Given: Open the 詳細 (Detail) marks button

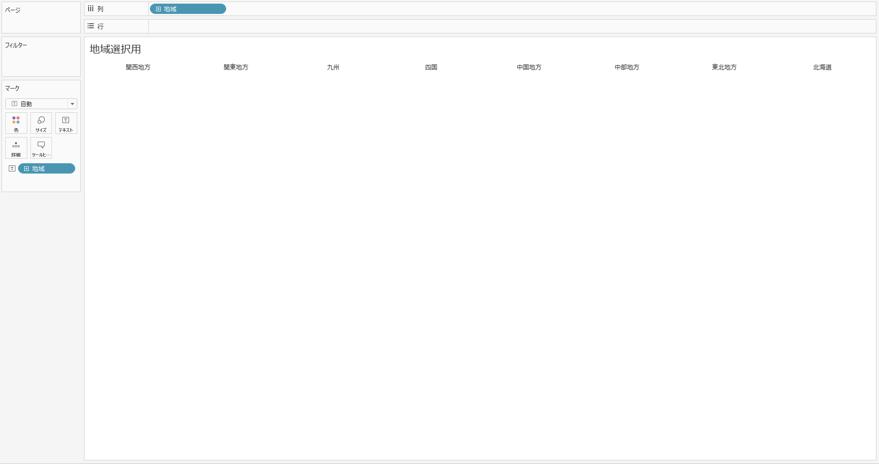Looking at the screenshot, I should (16, 148).
